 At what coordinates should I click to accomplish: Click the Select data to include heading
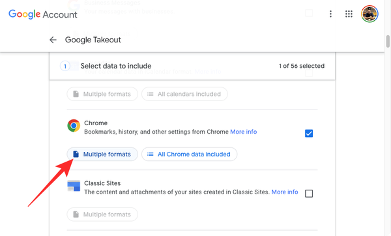coord(116,66)
